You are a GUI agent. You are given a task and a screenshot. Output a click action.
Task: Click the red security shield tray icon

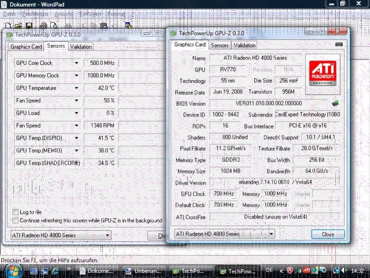(290, 270)
